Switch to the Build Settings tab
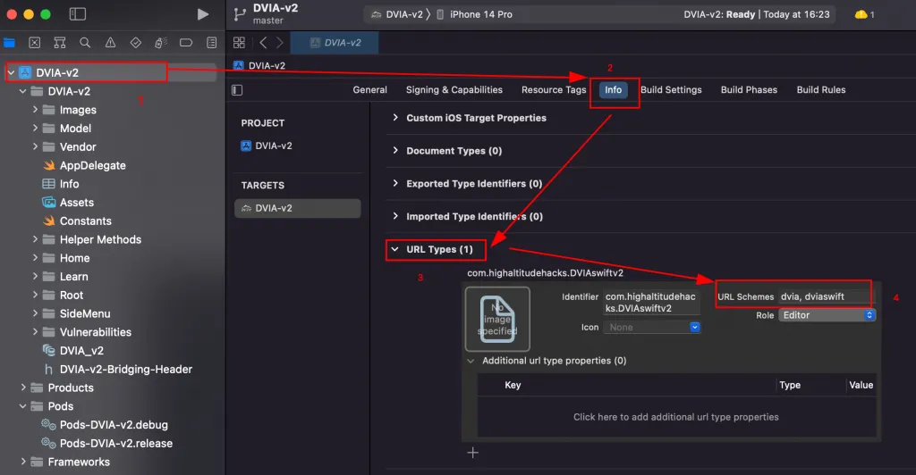This screenshot has width=916, height=475. click(671, 90)
